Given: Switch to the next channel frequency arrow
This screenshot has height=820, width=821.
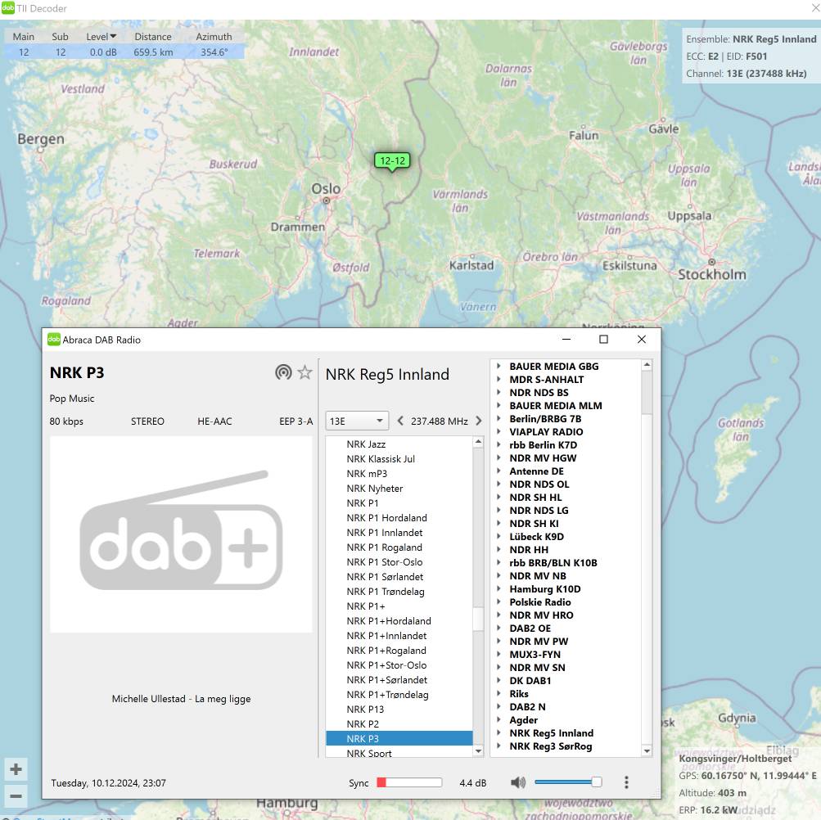Looking at the screenshot, I should [479, 421].
